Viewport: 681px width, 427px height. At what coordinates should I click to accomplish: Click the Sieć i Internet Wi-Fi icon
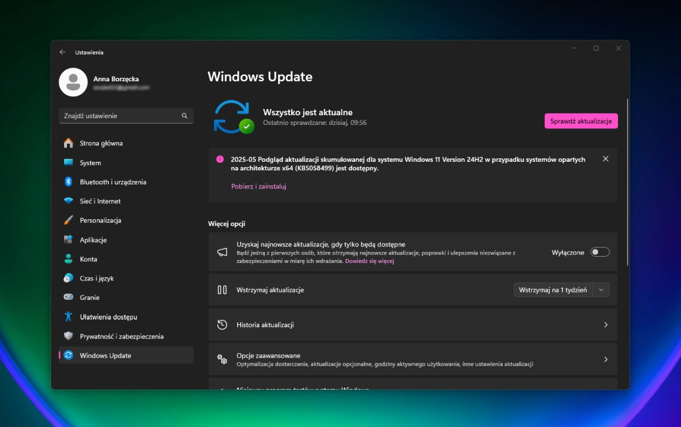coord(69,201)
